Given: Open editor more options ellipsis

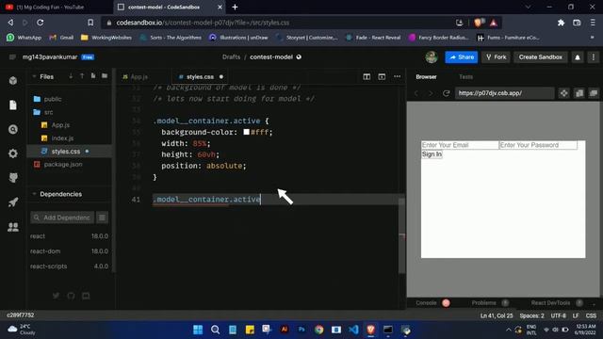Looking at the screenshot, I should [x=397, y=77].
